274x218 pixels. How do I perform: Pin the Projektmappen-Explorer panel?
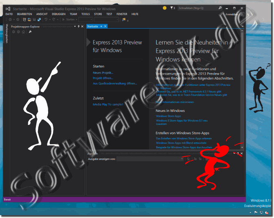[78, 27]
